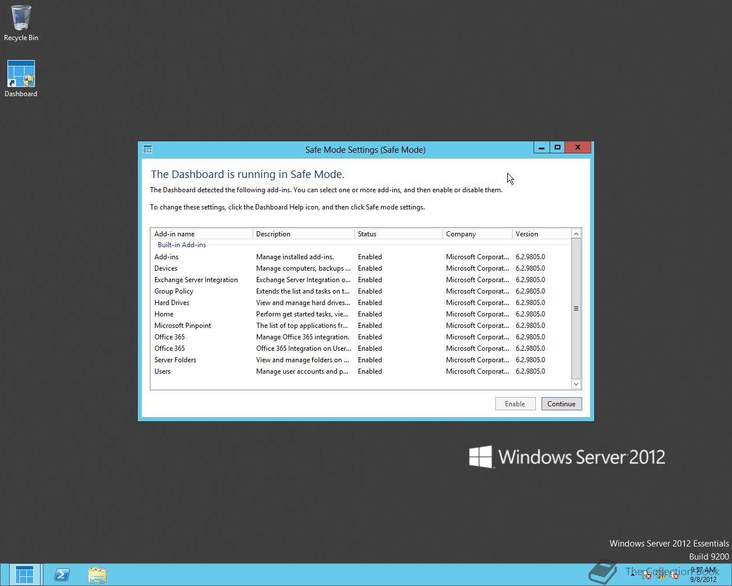Open Server Manager from the taskbar
This screenshot has height=586, width=732.
coord(25,575)
